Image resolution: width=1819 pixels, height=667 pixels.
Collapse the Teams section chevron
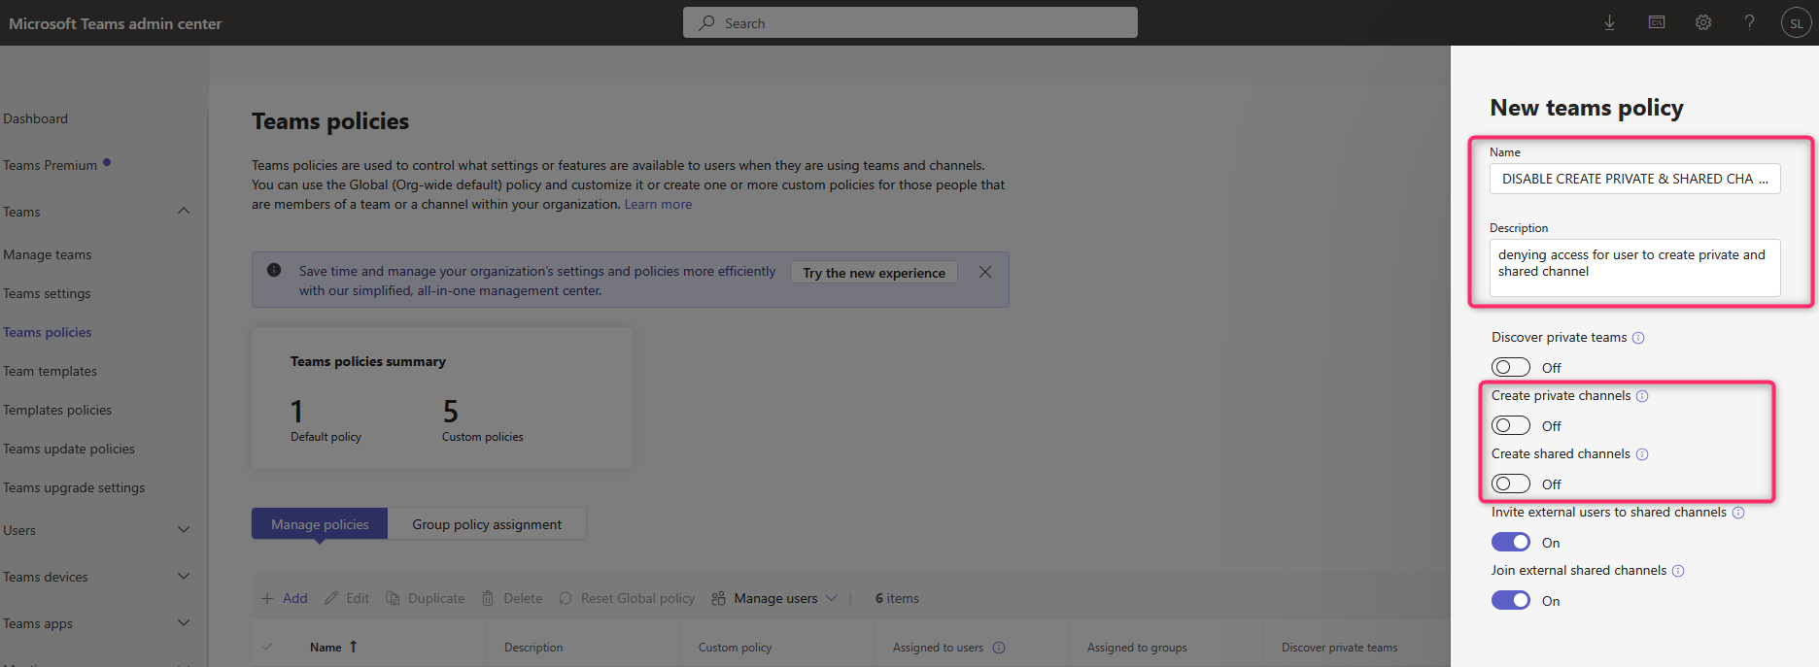[x=184, y=212]
